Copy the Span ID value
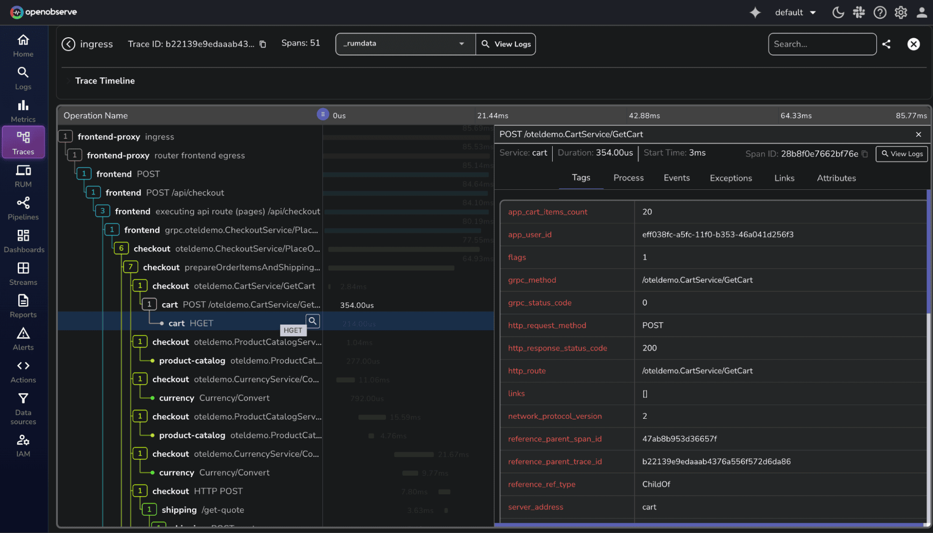 [865, 154]
